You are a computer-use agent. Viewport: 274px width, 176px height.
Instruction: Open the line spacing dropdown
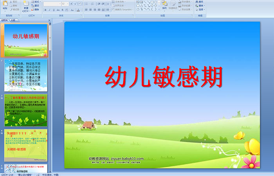(108, 4)
